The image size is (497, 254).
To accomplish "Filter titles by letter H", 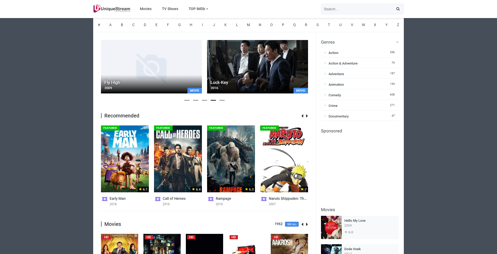I will 191,25.
